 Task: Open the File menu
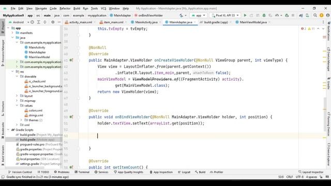click(13, 8)
